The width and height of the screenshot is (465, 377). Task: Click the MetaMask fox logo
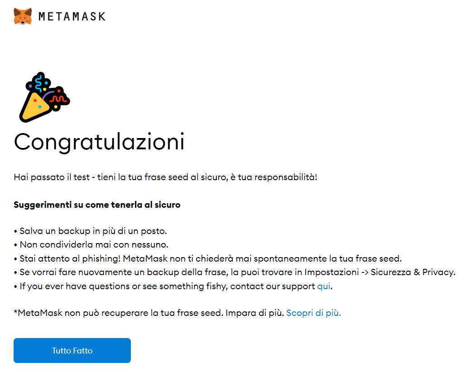point(23,16)
